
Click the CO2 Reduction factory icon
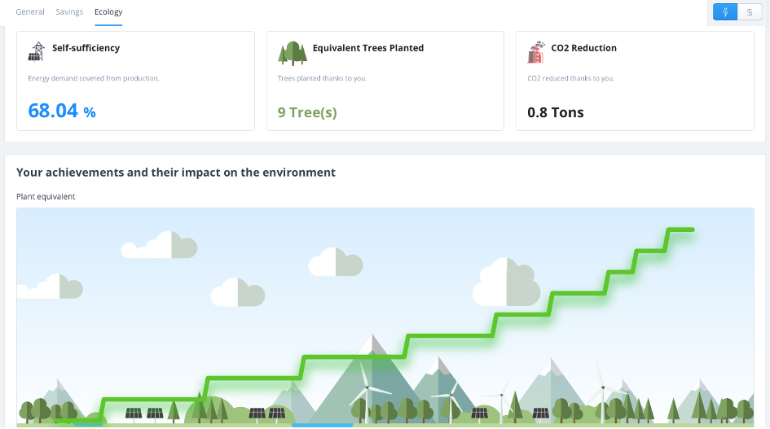536,52
